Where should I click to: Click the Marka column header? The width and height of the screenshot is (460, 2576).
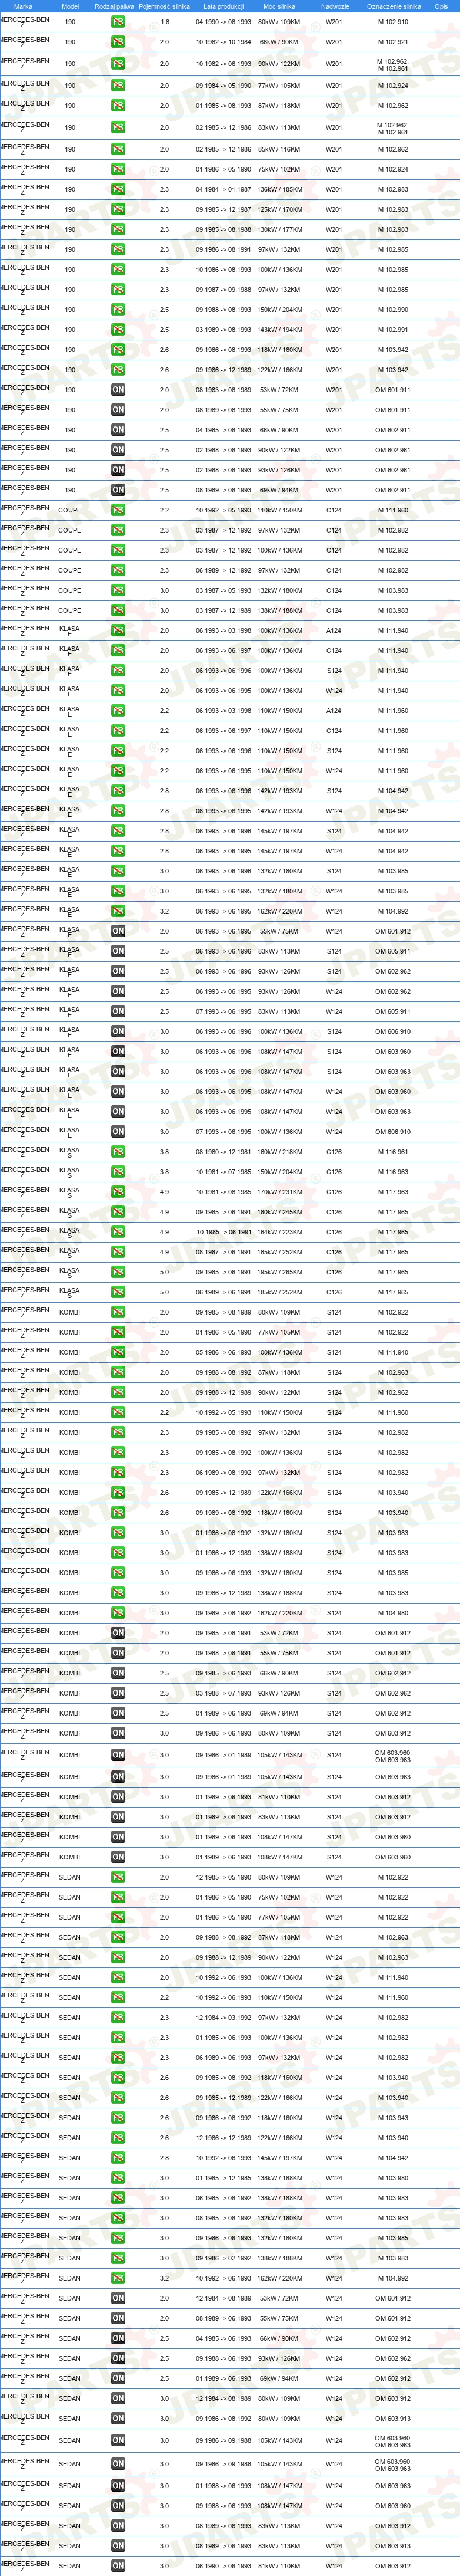pyautogui.click(x=23, y=6)
